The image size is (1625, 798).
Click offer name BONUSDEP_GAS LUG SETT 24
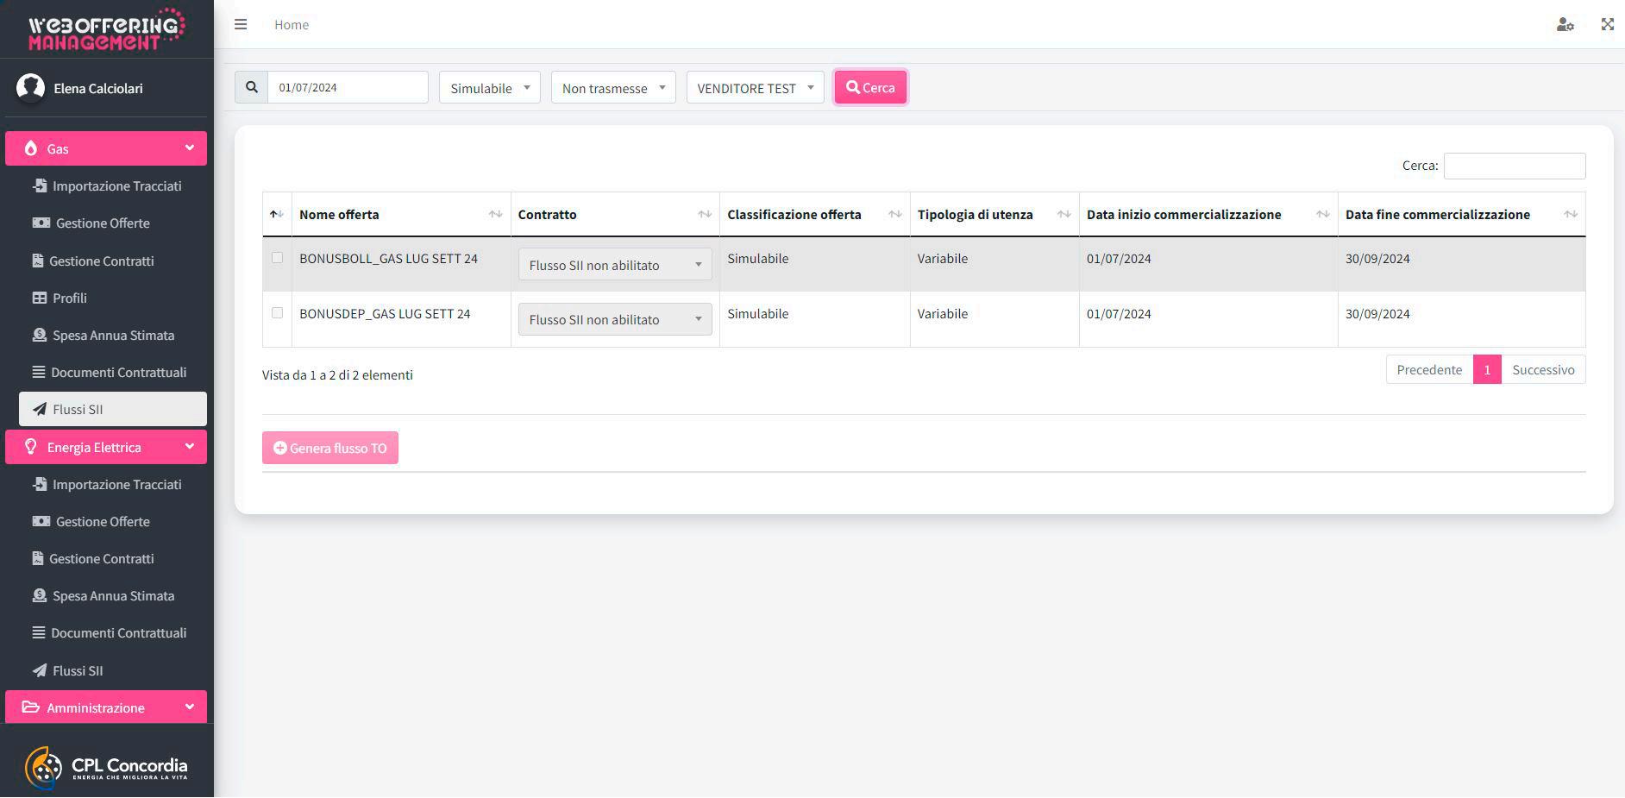click(385, 313)
